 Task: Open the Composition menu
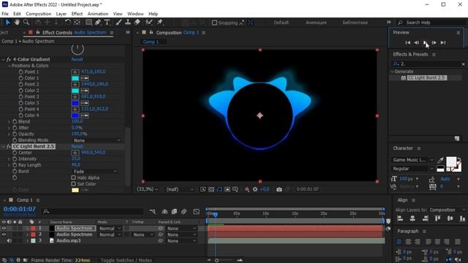(x=39, y=14)
